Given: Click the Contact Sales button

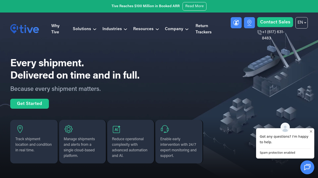Looking at the screenshot, I should [x=275, y=22].
